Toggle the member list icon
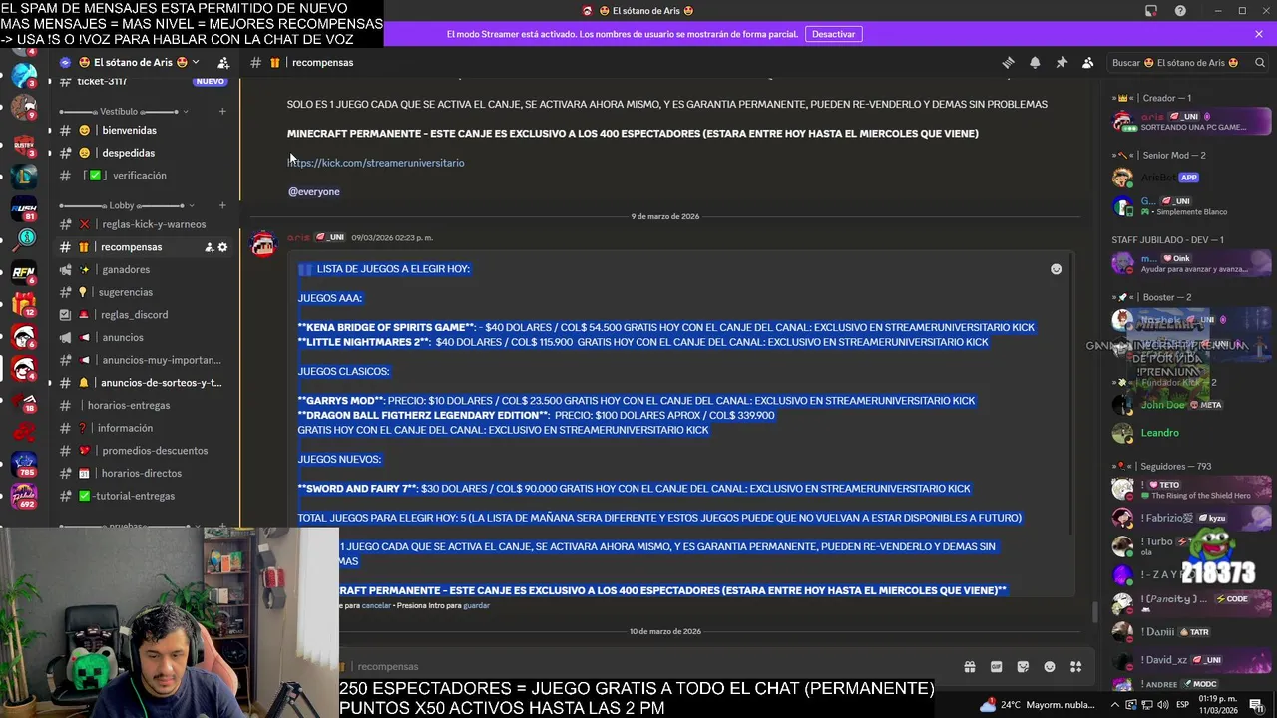 tap(1088, 62)
